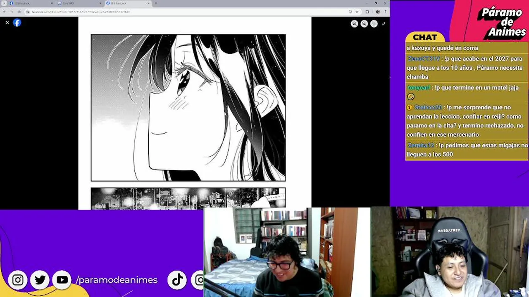This screenshot has width=529, height=297.
Task: Click the Stefxxx20 chat username
Action: click(x=428, y=107)
